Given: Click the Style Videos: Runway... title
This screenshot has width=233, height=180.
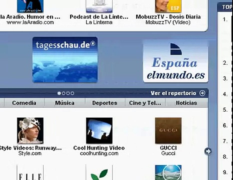Looking at the screenshot, I should pyautogui.click(x=30, y=148).
